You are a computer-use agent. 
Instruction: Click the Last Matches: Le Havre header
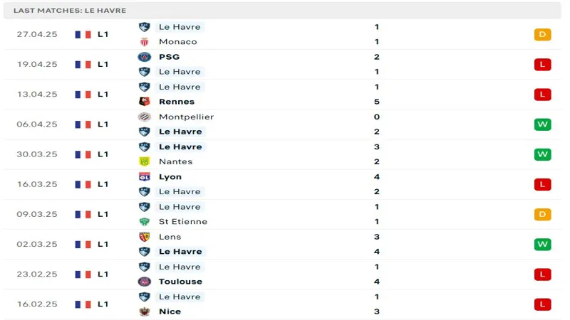click(x=70, y=11)
